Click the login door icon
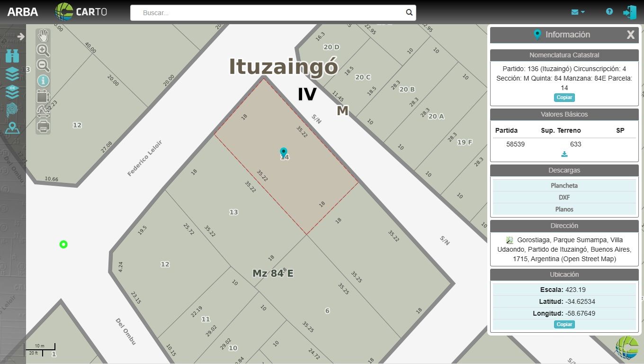Screen dimensions: 644x364 tap(630, 12)
